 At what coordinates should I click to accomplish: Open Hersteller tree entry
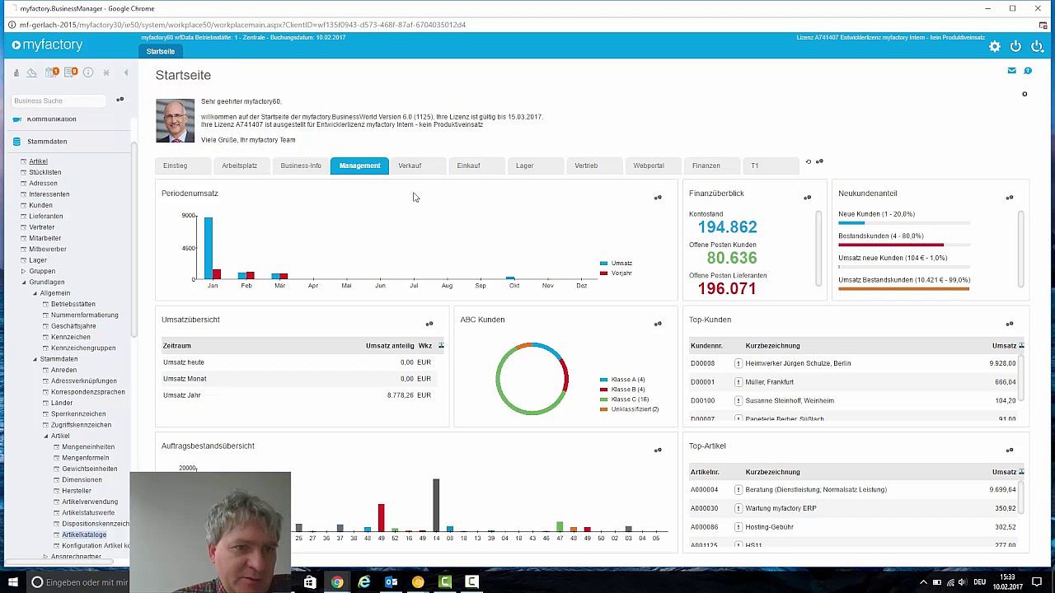[77, 491]
